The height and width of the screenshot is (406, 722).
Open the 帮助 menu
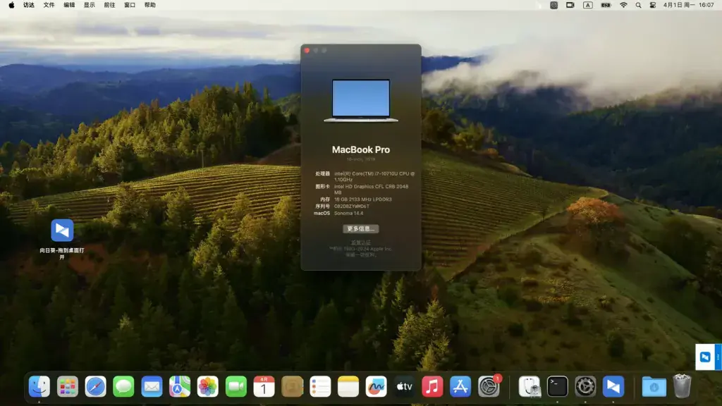coord(150,5)
